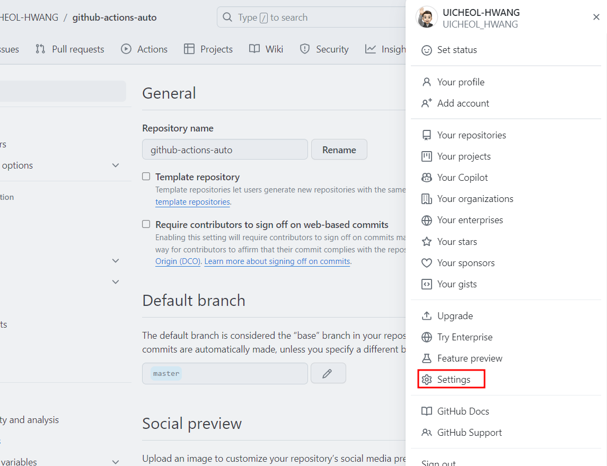
Task: Check Require contributors to sign off checkbox
Action: click(146, 224)
